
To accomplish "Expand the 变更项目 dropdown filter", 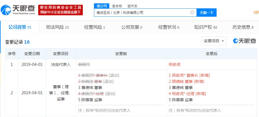I will click(214, 41).
